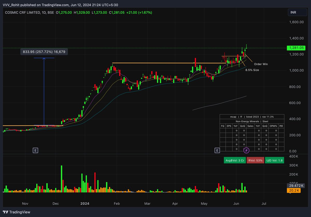Click the OPM% column header in table
The height and width of the screenshot is (217, 311).
273,126
